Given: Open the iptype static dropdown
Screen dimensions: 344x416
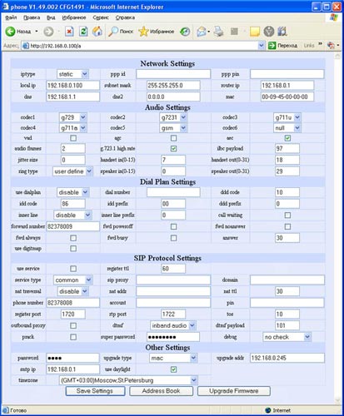Looking at the screenshot, I should (72, 74).
